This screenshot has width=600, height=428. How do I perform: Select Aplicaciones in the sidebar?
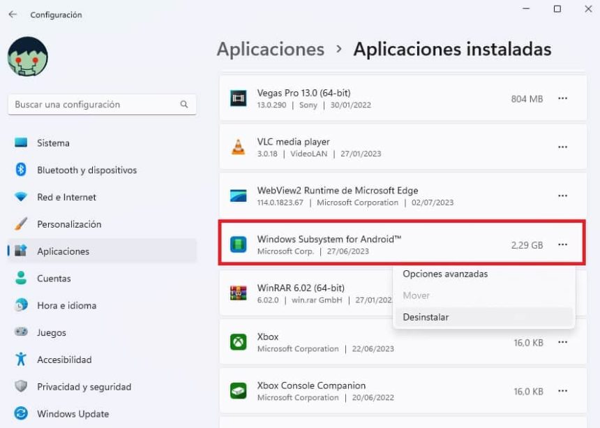click(x=102, y=251)
